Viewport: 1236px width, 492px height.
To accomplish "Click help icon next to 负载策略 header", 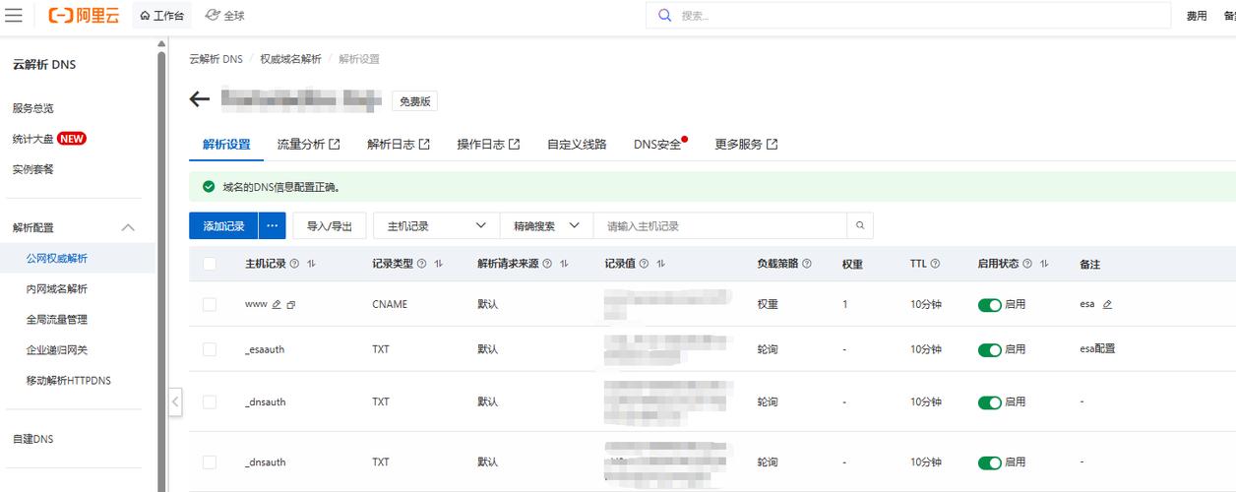I will (x=807, y=264).
